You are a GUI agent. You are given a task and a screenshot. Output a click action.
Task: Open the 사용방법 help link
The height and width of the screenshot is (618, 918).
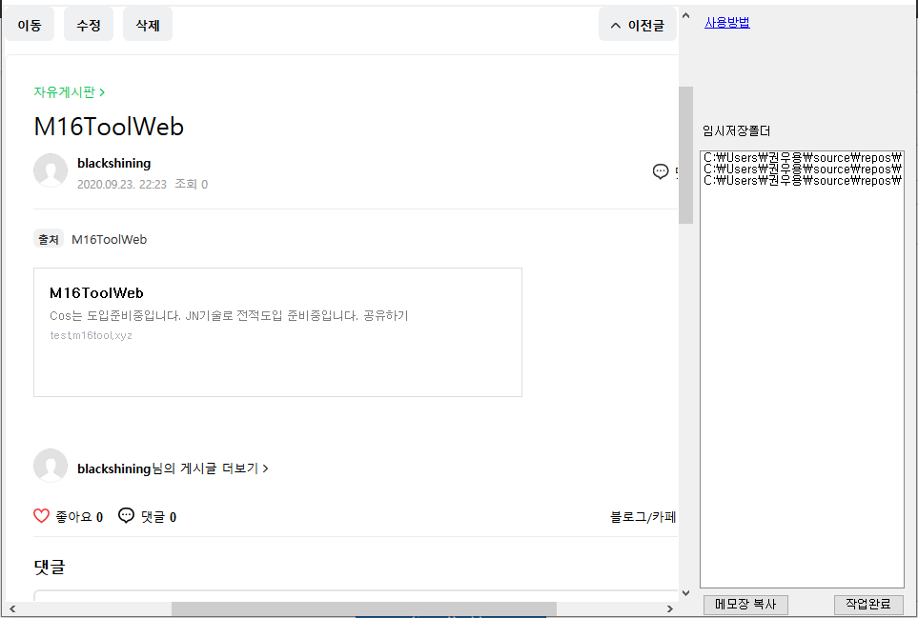coord(726,23)
